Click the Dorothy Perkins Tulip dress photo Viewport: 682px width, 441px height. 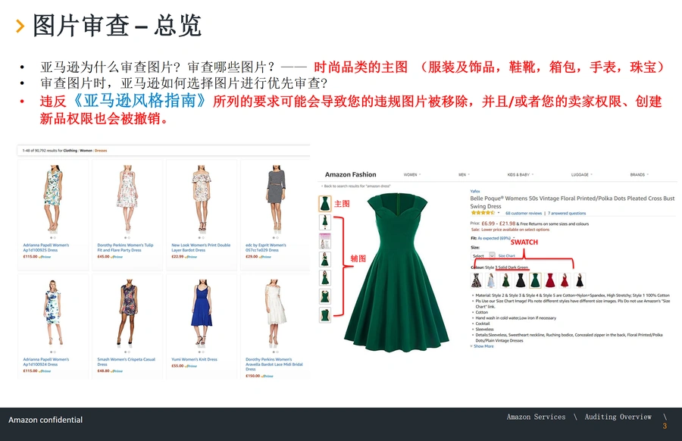pyautogui.click(x=127, y=198)
